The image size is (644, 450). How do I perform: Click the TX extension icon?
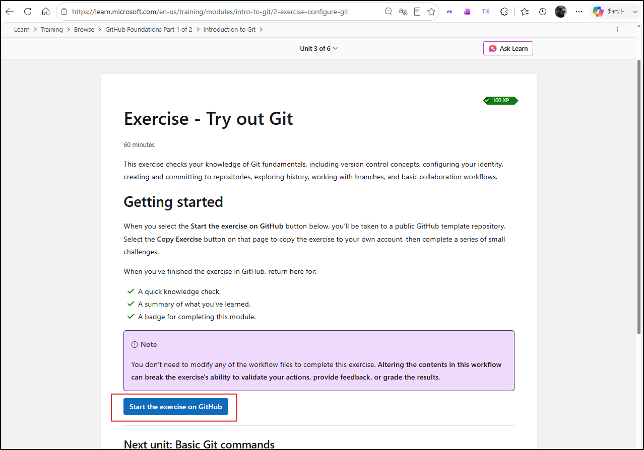tap(485, 12)
